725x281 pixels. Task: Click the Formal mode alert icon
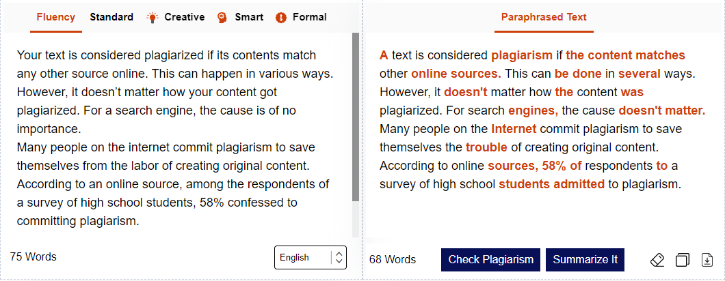280,18
